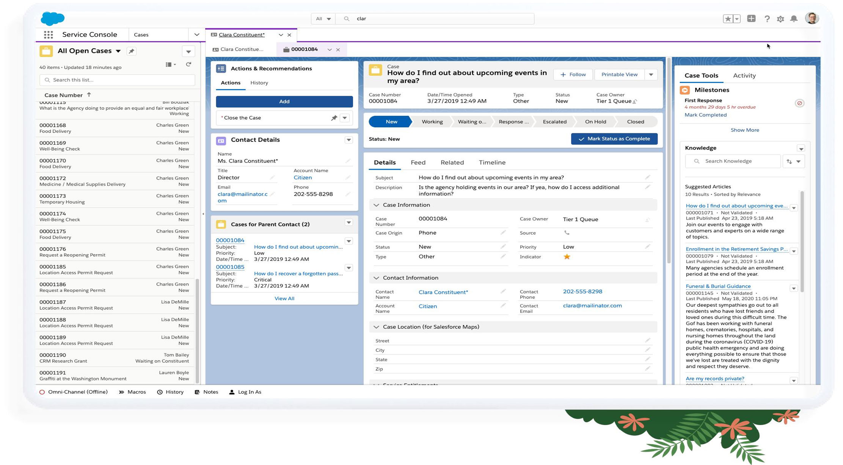Open Contact Details card dropdown
The height and width of the screenshot is (465, 843).
[x=349, y=140]
